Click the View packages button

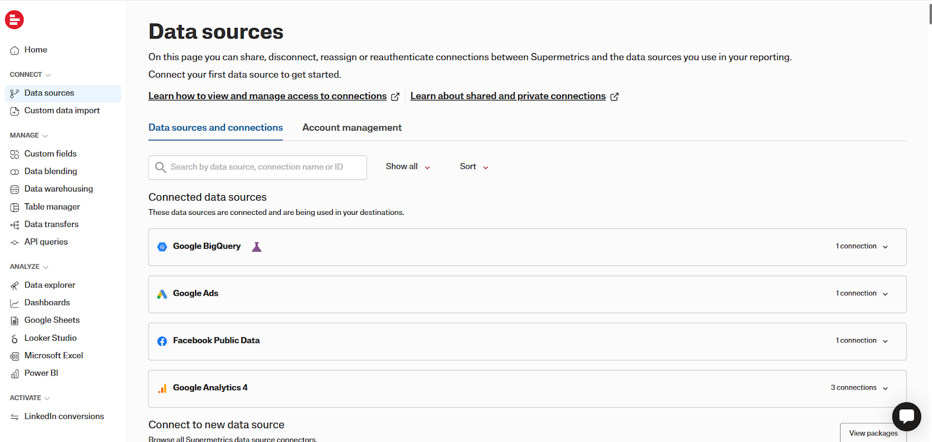click(x=873, y=433)
